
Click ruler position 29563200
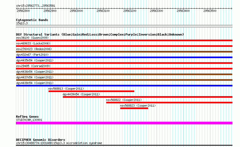click(x=130, y=11)
